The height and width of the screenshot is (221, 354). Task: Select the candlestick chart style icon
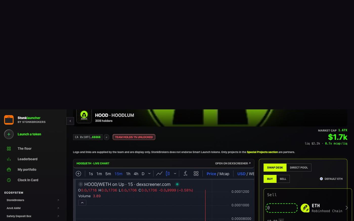[x=168, y=174]
